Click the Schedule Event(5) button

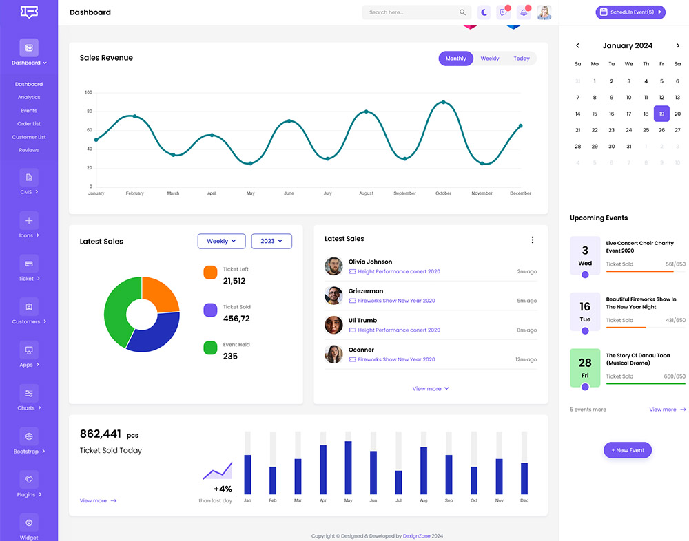click(x=630, y=12)
